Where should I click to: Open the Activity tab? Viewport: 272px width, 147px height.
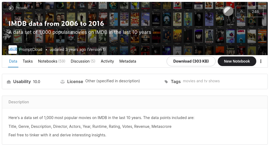107,61
